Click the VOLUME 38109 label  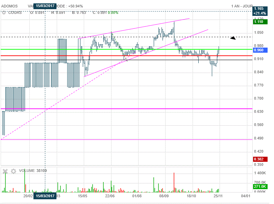pos(33,171)
